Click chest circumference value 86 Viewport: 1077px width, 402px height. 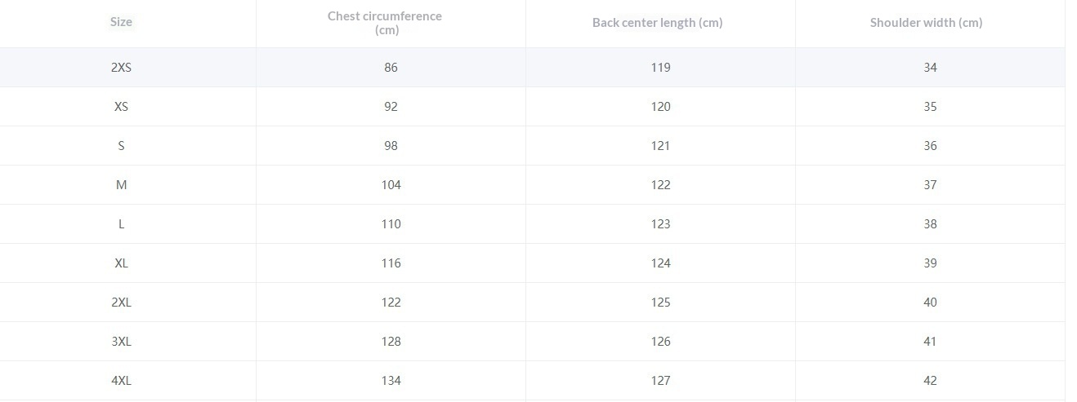[391, 68]
